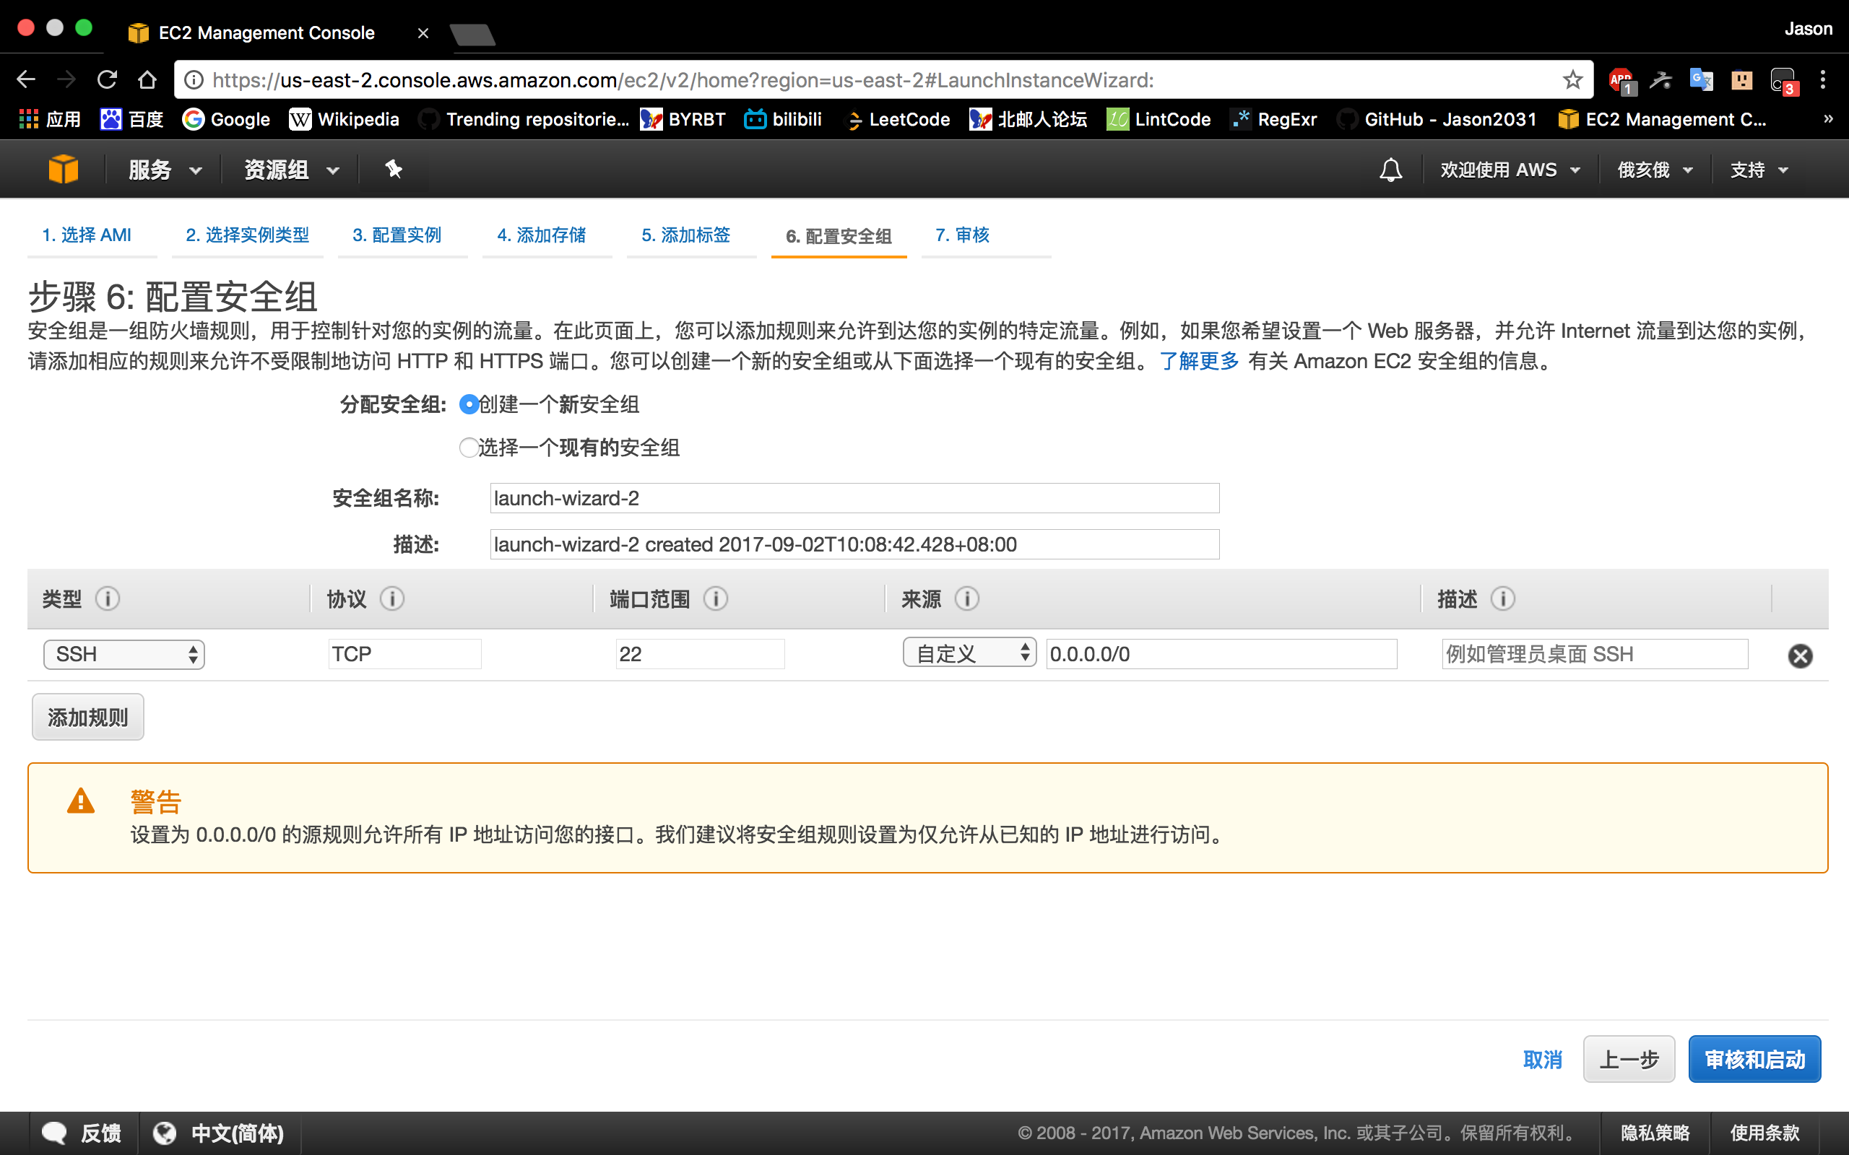Click the browser back arrow
This screenshot has width=1849, height=1155.
[x=26, y=79]
